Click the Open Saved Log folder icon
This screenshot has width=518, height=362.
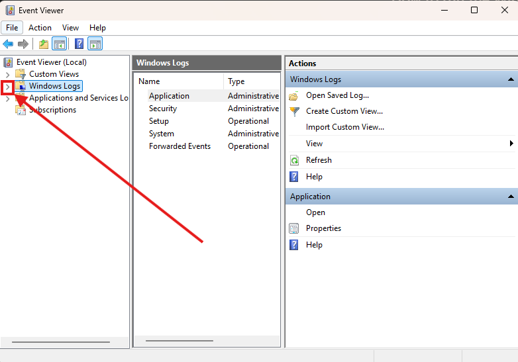pyautogui.click(x=293, y=96)
